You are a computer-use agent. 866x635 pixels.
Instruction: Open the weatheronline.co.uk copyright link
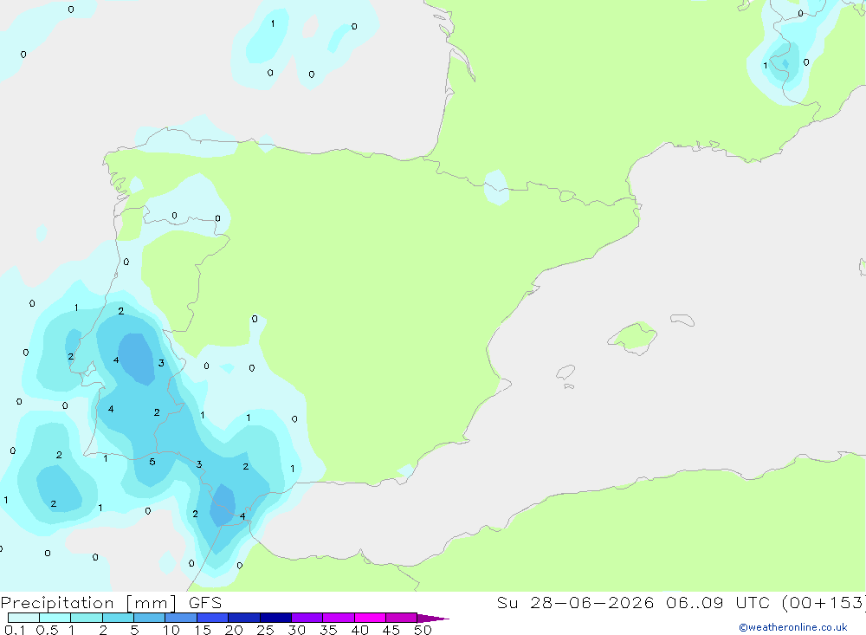[792, 627]
